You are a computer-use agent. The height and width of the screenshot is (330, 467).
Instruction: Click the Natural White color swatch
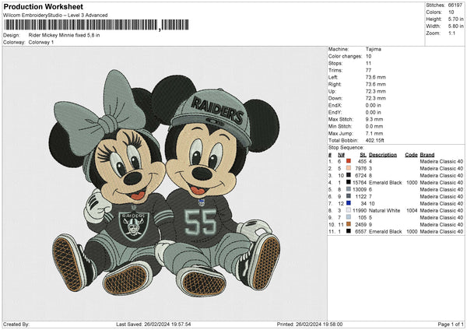pyautogui.click(x=349, y=210)
